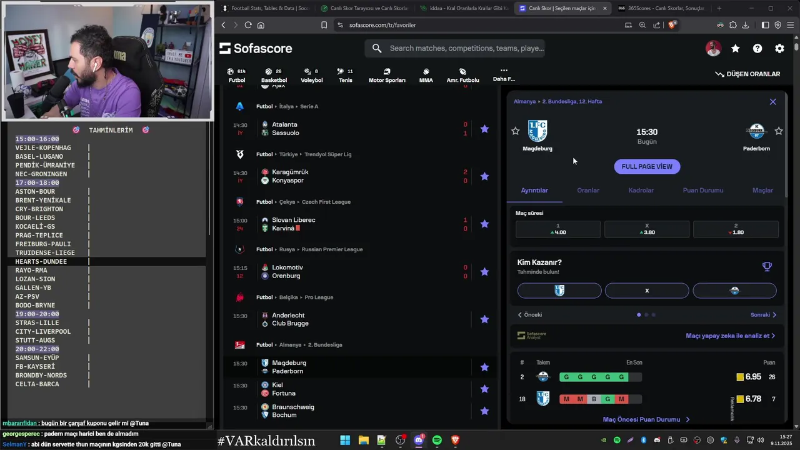Open the Almanya 2. Bundesliga league header
Screen dimensions: 800x450
[x=299, y=344]
